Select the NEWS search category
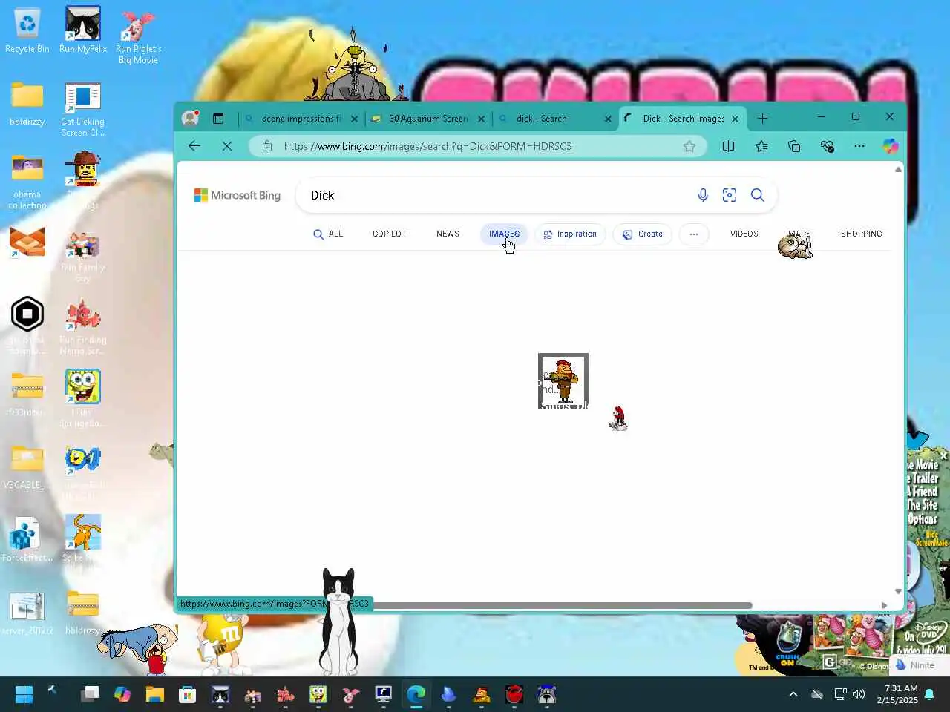 coord(448,234)
